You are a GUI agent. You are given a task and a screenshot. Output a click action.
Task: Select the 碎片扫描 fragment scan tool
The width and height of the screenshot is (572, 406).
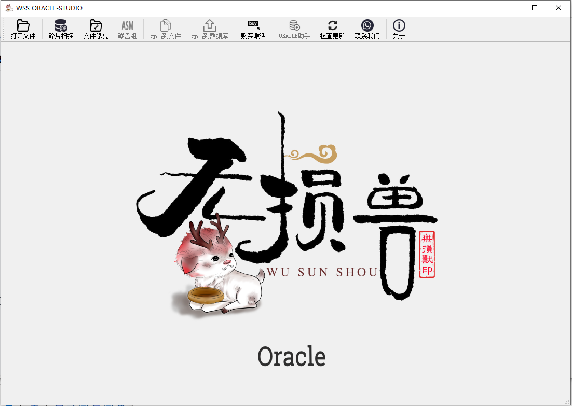pyautogui.click(x=60, y=29)
